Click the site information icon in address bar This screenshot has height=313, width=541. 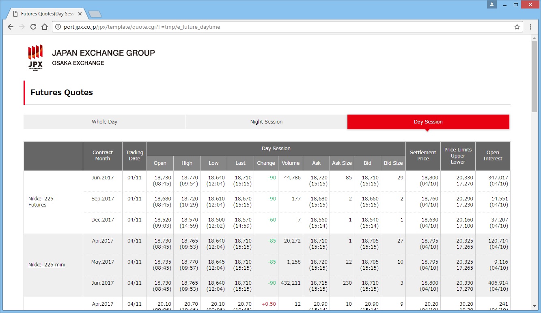click(x=58, y=27)
